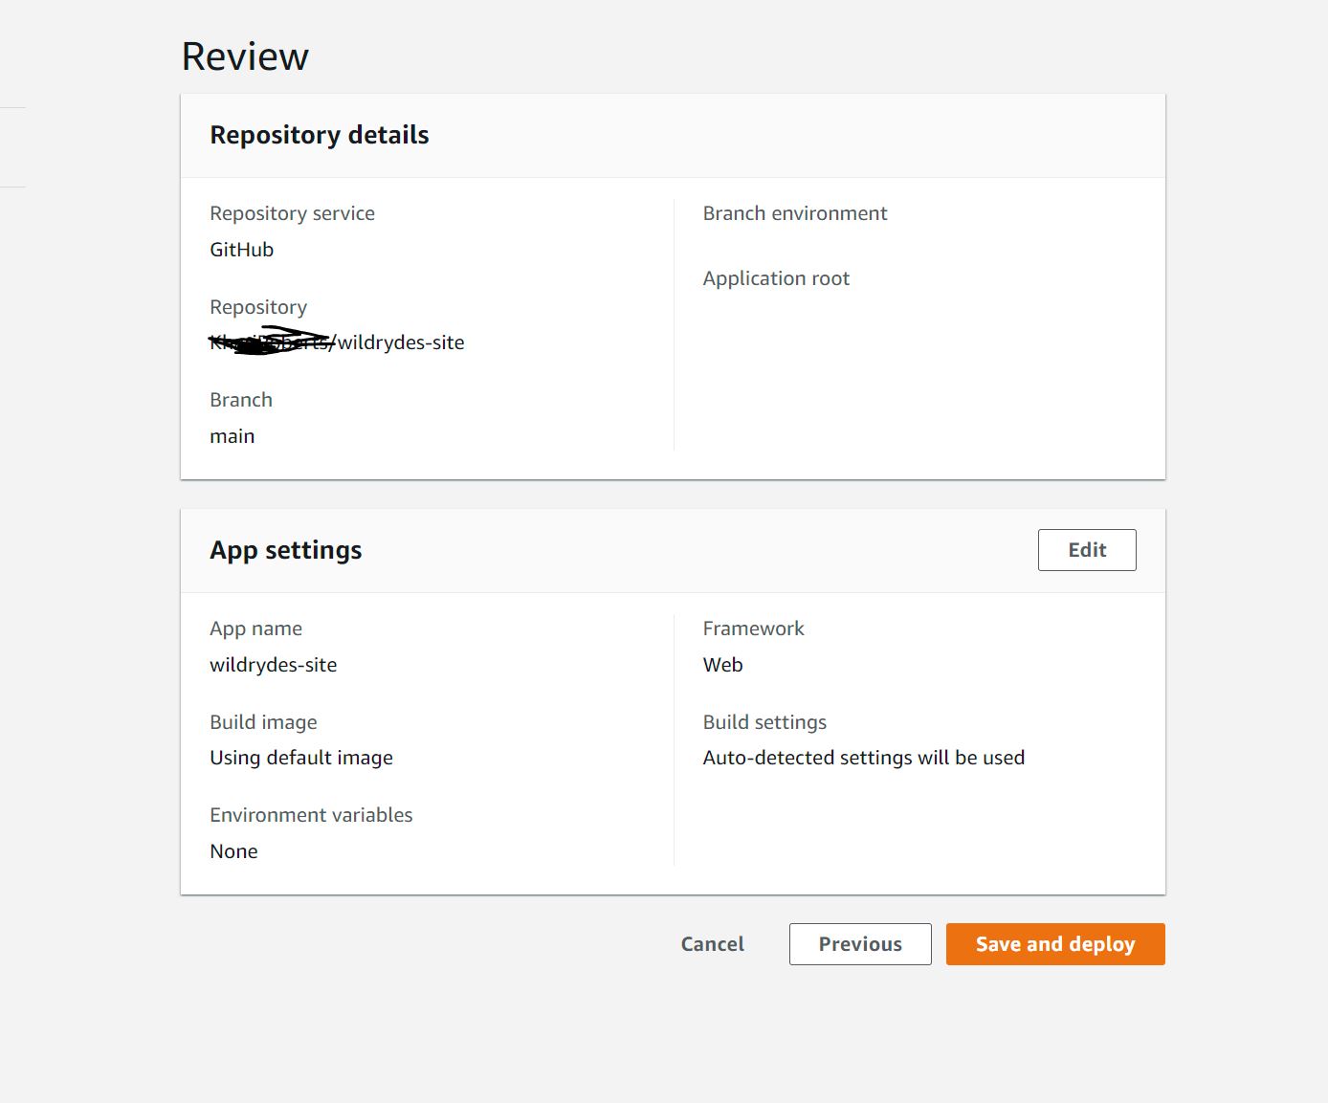Click the Application root field
Image resolution: width=1328 pixels, height=1103 pixels.
click(776, 277)
